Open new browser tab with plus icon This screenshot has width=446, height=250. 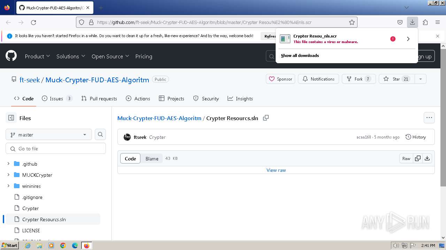tap(101, 8)
